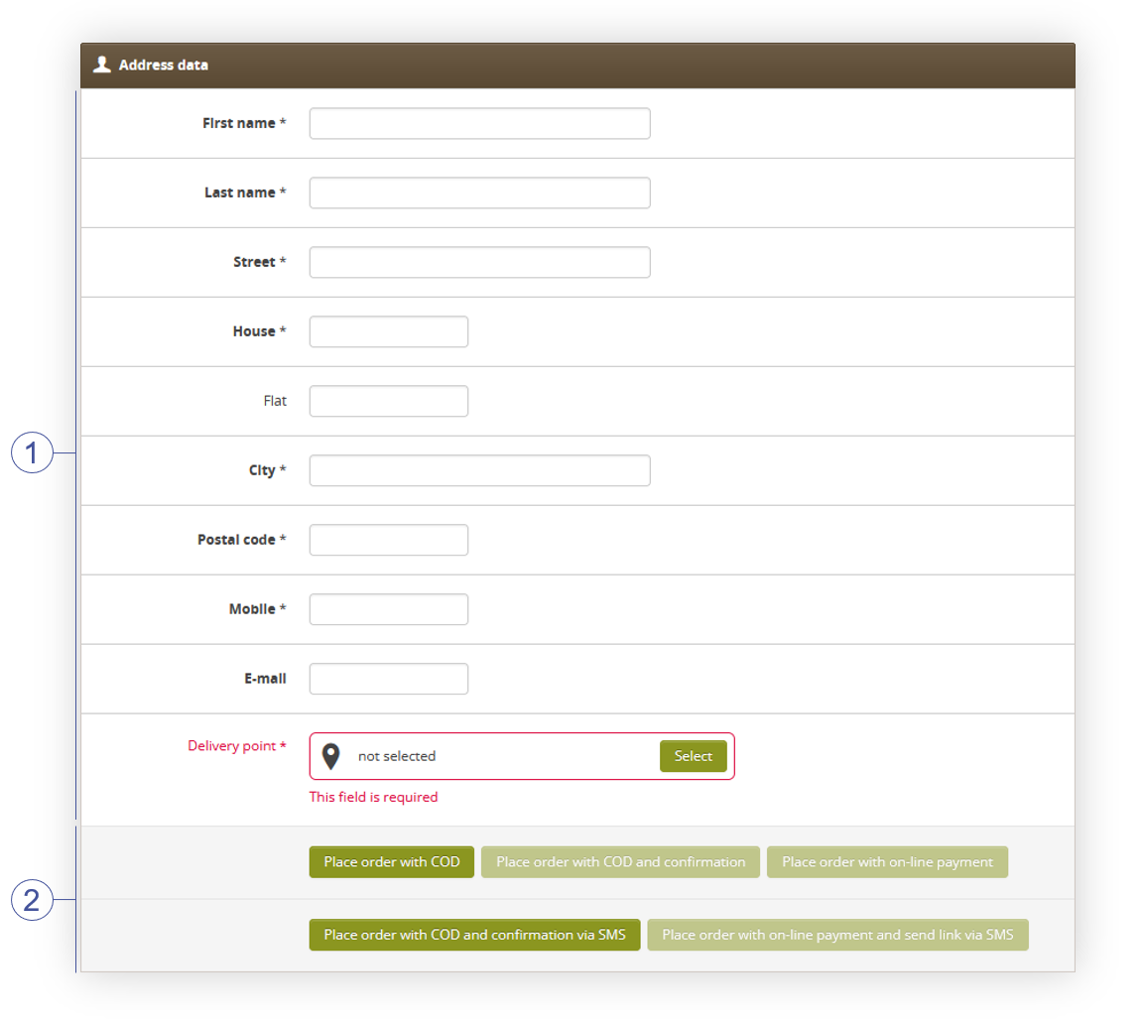Focus the First name input field
1145x1024 pixels.
pyautogui.click(x=480, y=123)
